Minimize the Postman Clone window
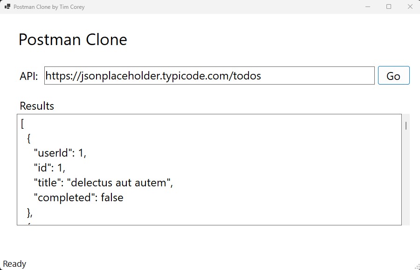Screen dimensions: 420x270 (x=368, y=7)
